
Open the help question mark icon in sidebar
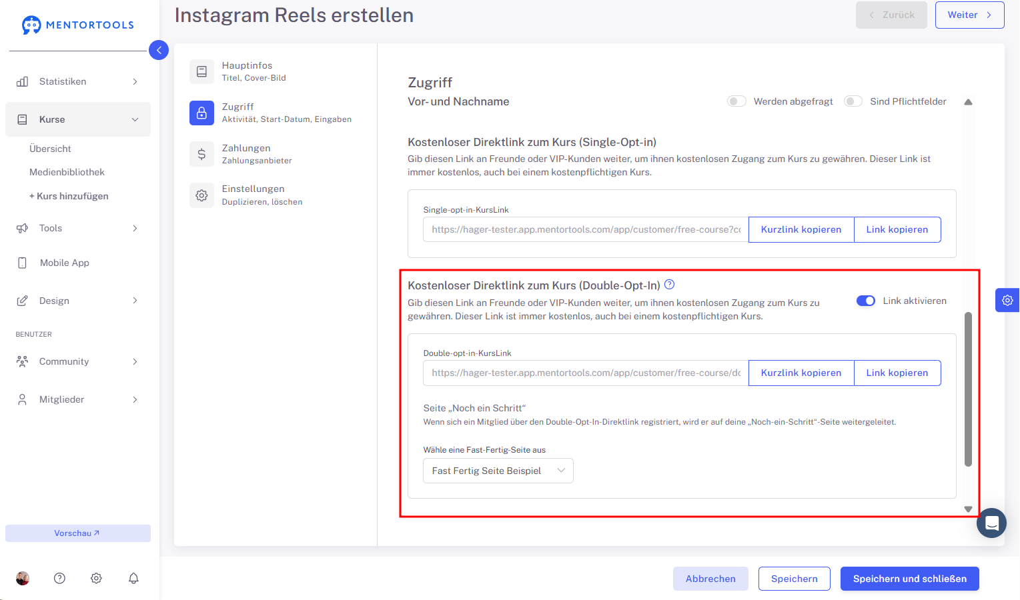click(x=59, y=578)
